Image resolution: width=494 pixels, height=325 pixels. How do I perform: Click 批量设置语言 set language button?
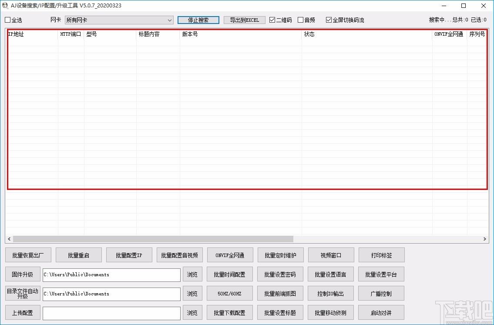pos(330,274)
